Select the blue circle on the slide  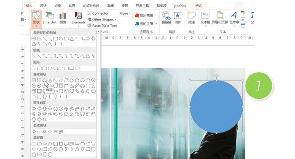tap(216, 107)
